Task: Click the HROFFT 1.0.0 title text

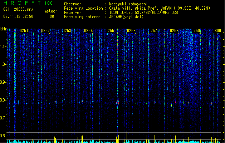Action: 28,3
